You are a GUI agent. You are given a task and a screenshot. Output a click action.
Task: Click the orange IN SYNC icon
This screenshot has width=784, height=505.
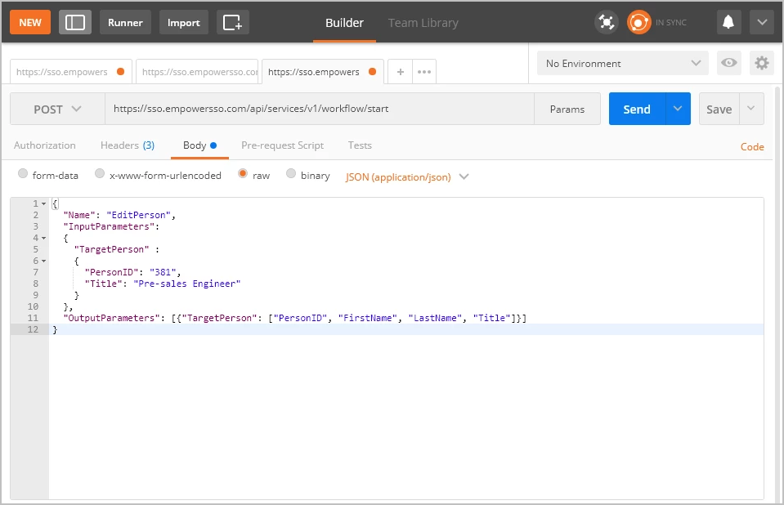(638, 22)
